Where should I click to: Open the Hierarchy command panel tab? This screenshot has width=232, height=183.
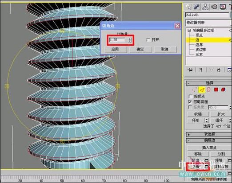(205, 7)
